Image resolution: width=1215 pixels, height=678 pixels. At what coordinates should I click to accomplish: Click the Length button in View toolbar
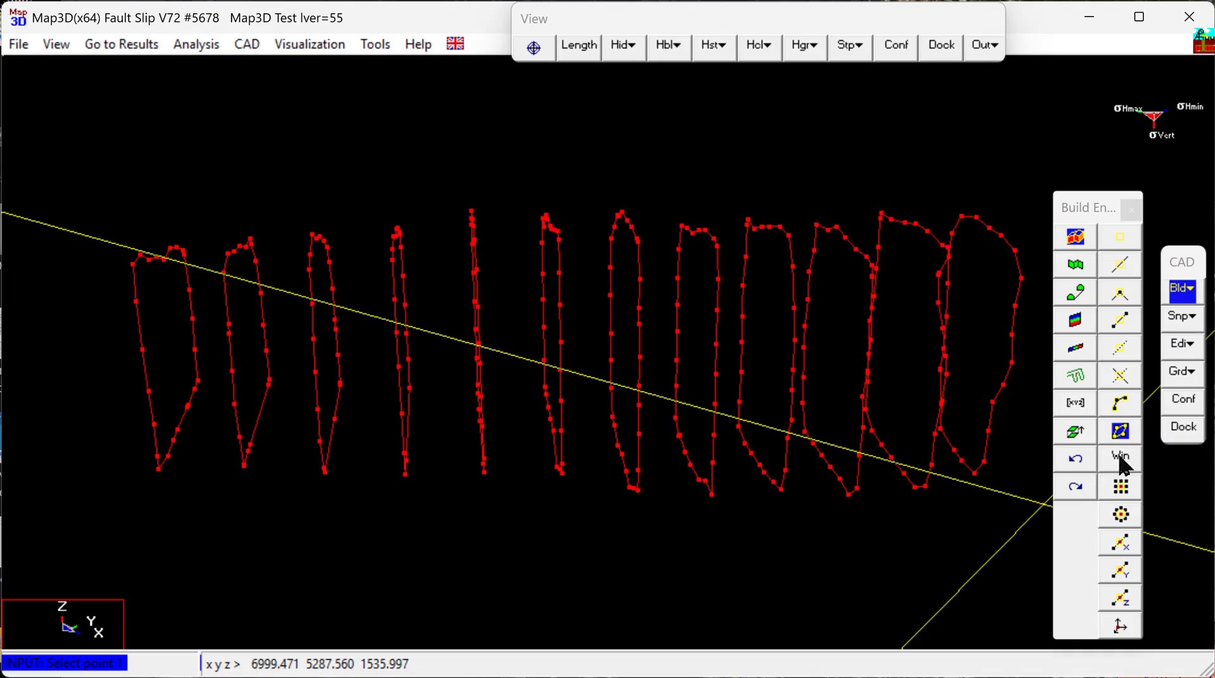(578, 46)
